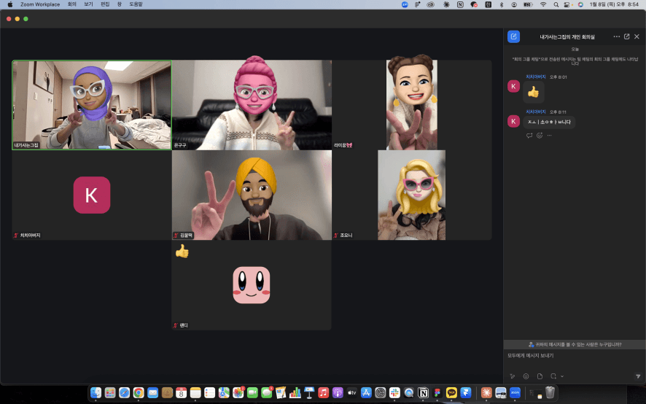Attach a file in chat
This screenshot has height=404, width=646.
pos(540,376)
